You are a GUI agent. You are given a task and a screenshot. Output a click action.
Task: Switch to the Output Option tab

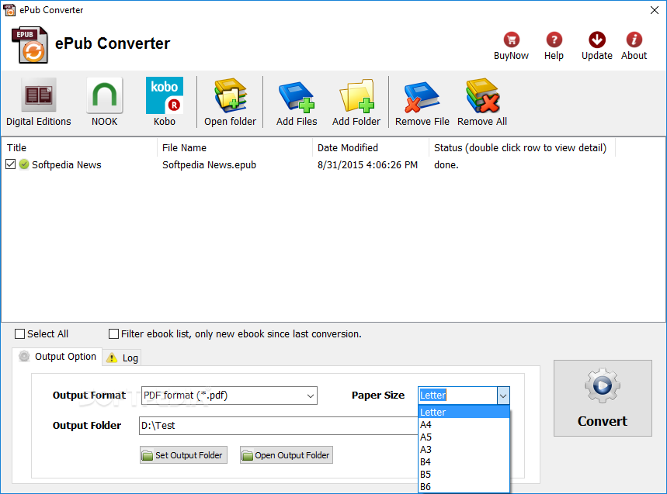[x=57, y=357]
